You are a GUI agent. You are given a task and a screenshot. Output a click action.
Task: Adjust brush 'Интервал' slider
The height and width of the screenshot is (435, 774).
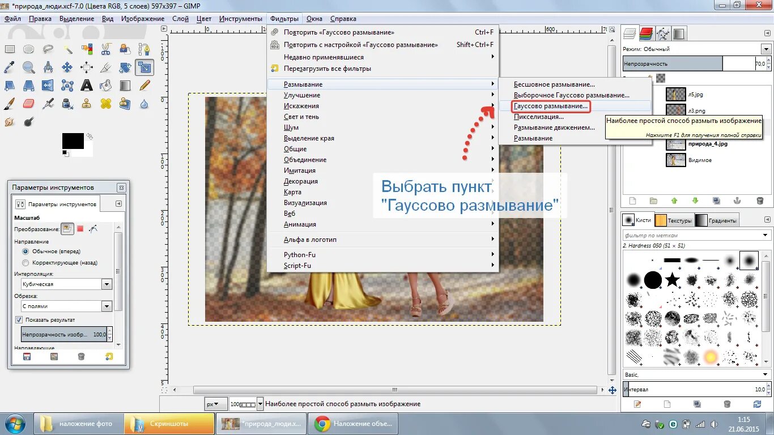[694, 389]
